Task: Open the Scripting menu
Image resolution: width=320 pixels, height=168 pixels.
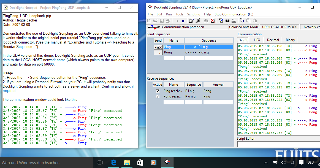Action: [x=194, y=14]
